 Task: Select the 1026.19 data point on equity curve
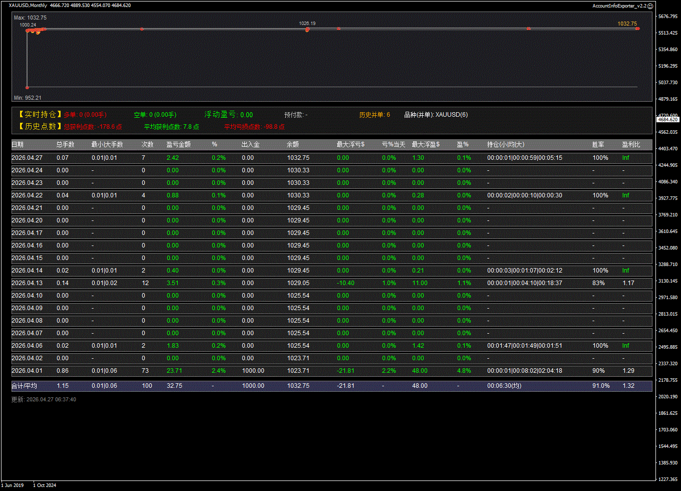[x=307, y=30]
